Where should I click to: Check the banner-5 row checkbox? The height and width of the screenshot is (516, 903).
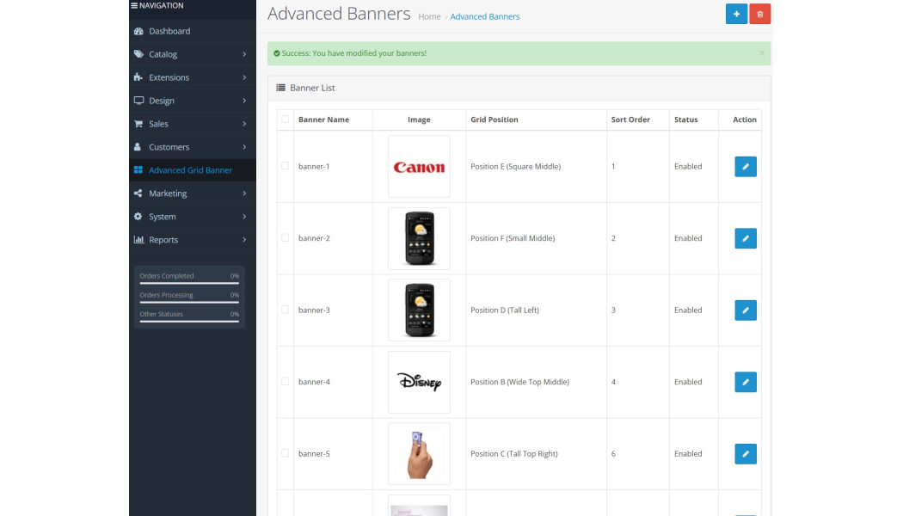pyautogui.click(x=285, y=453)
